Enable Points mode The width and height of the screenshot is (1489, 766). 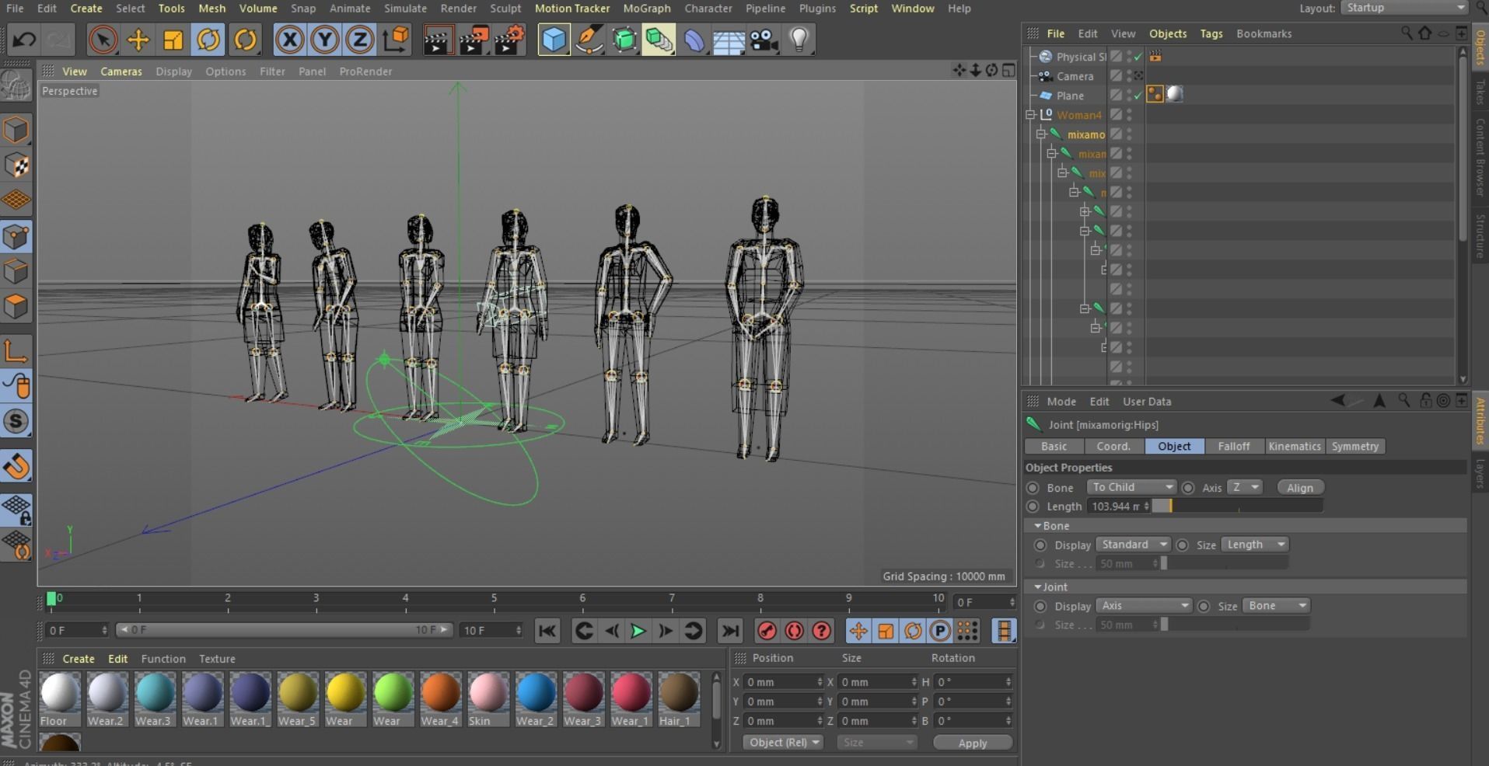pyautogui.click(x=16, y=236)
